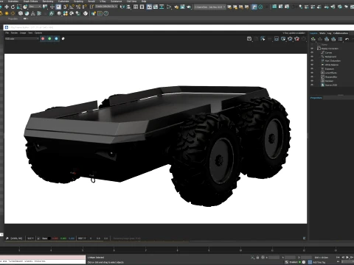Toggle visibility of Curves layer

pyautogui.click(x=312, y=52)
